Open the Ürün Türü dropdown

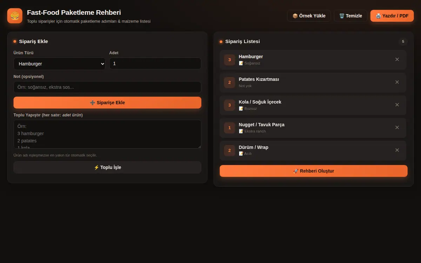tap(59, 64)
